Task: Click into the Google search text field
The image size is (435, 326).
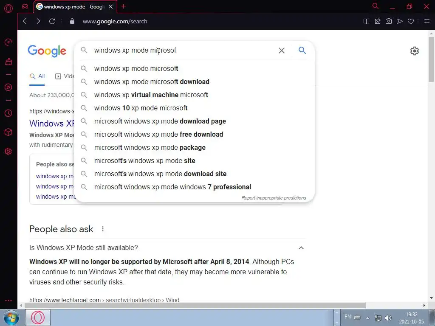Action: (x=183, y=51)
